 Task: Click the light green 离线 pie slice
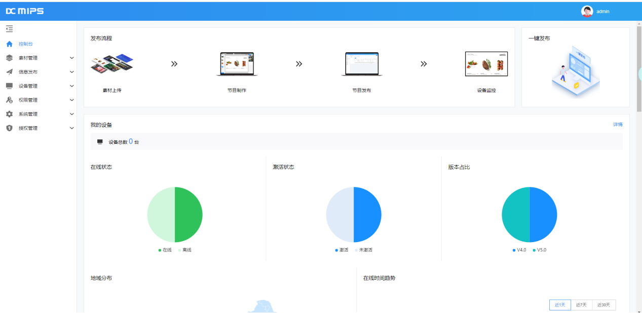pyautogui.click(x=161, y=215)
